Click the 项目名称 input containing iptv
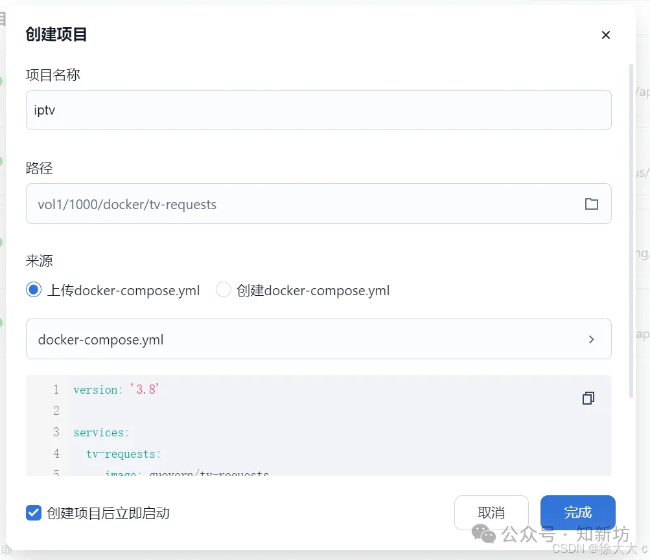 click(x=318, y=110)
